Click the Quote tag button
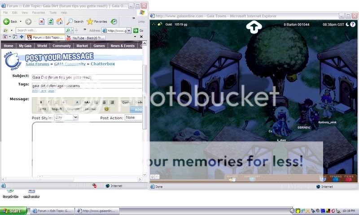 pos(126,102)
